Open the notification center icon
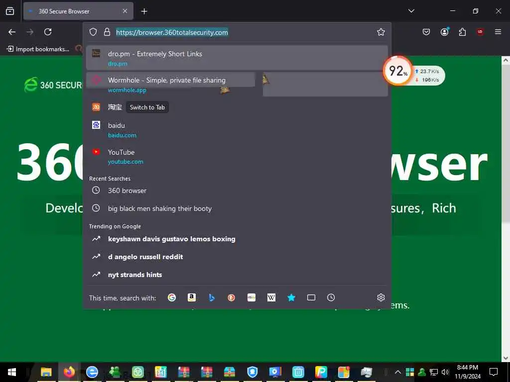Viewport: 510px width, 382px height. [494, 372]
